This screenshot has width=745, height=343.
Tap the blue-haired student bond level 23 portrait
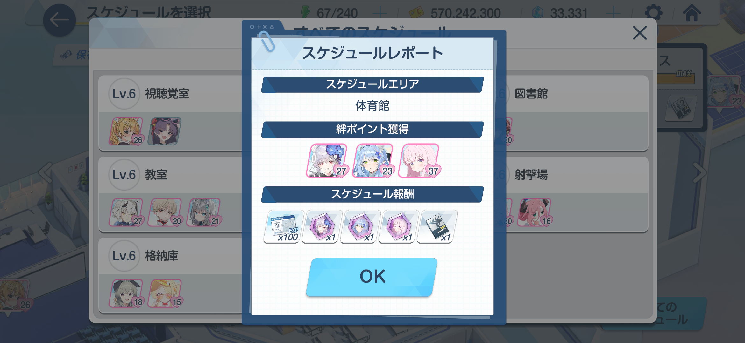[x=373, y=160]
